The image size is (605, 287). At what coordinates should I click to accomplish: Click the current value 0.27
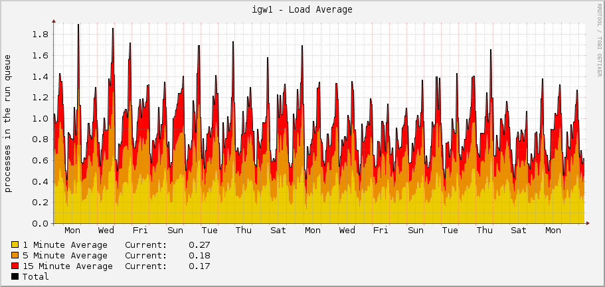199,245
